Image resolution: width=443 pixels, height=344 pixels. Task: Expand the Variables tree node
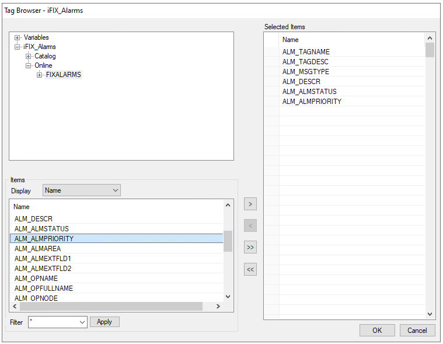(18, 37)
